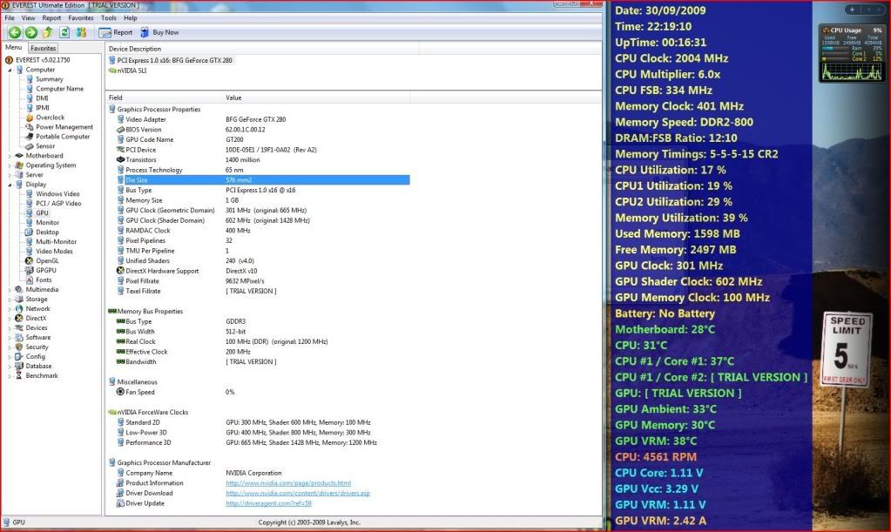The height and width of the screenshot is (532, 891).
Task: Open the Favorites menu
Action: click(81, 17)
